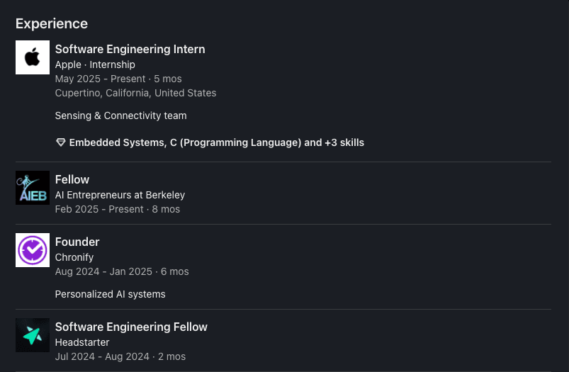The width and height of the screenshot is (569, 372).
Task: Open the Software Engineering Intern title
Action: click(x=130, y=49)
